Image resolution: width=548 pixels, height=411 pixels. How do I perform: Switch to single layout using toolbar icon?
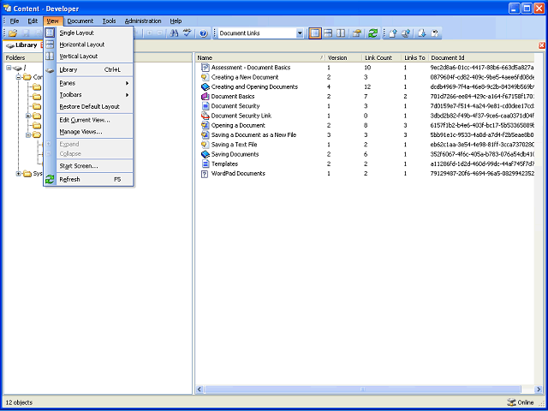[315, 33]
